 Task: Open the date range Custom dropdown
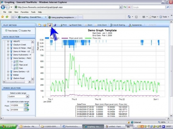pos(27,96)
